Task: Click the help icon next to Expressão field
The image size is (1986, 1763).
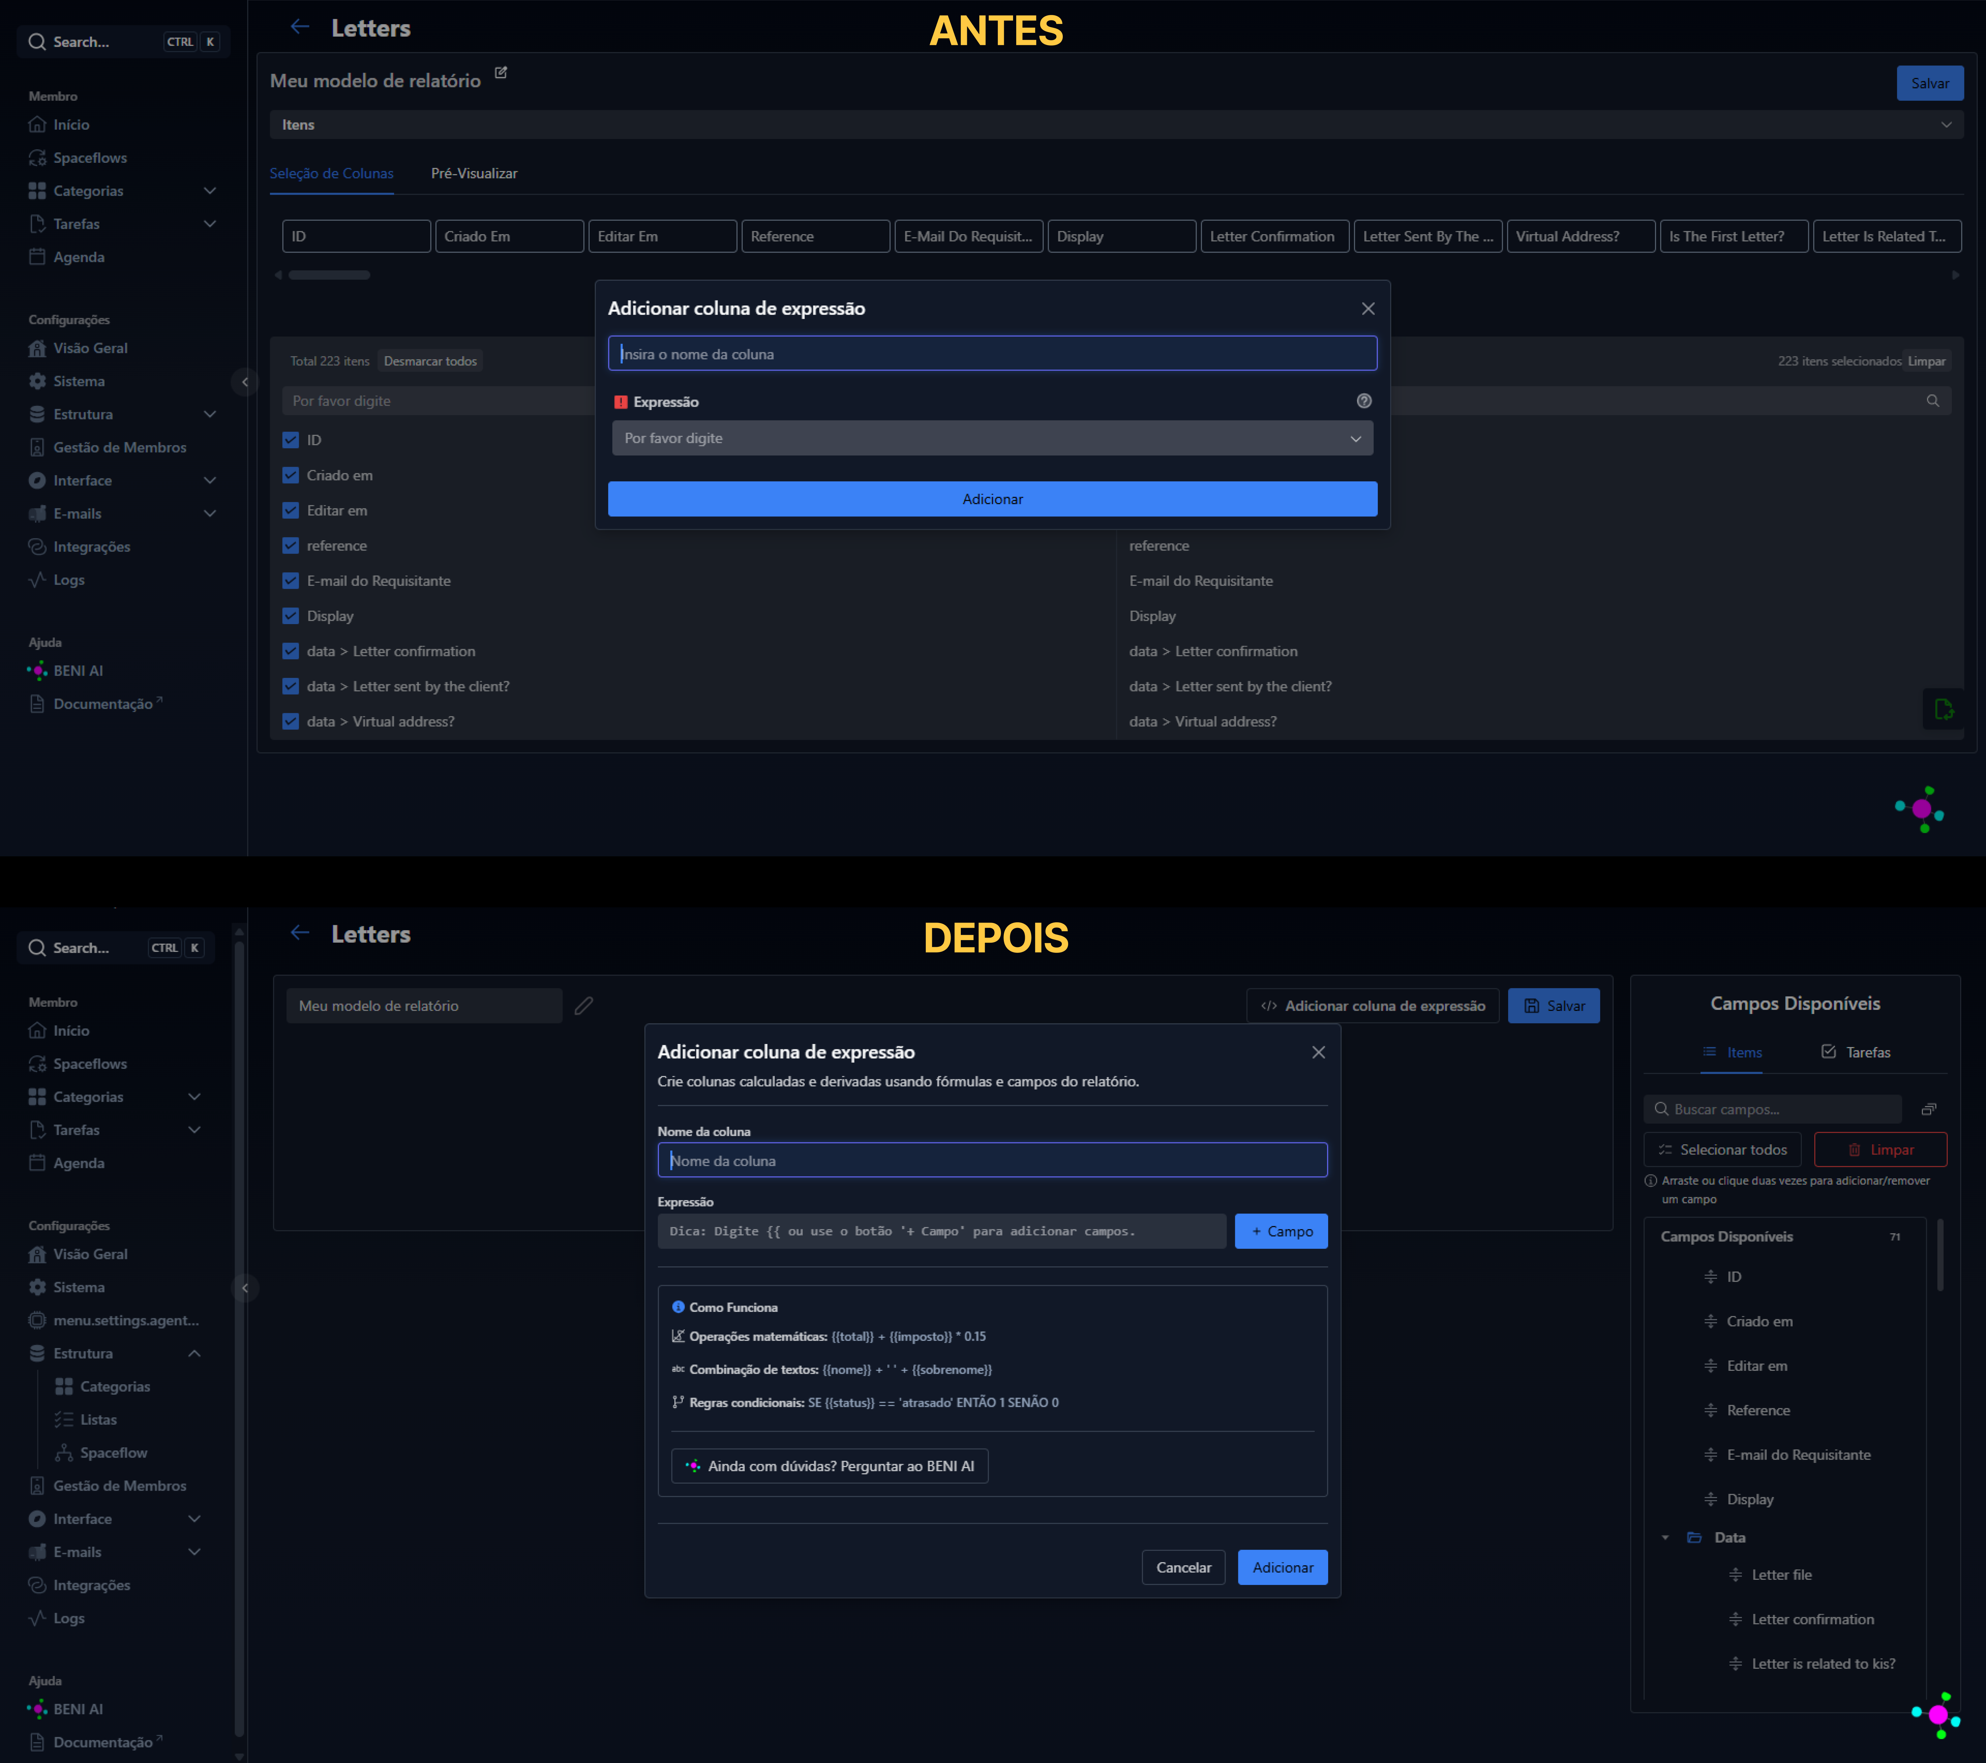Action: coord(1364,400)
